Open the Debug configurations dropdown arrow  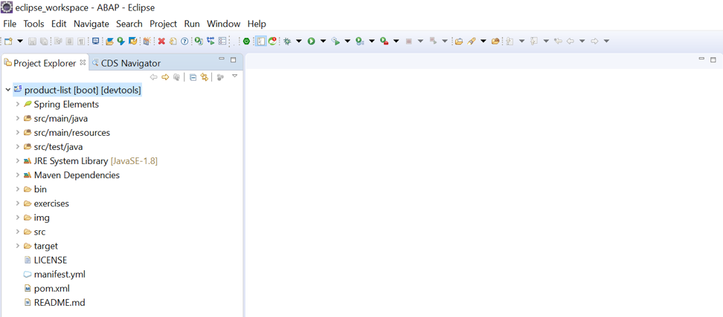[298, 41]
